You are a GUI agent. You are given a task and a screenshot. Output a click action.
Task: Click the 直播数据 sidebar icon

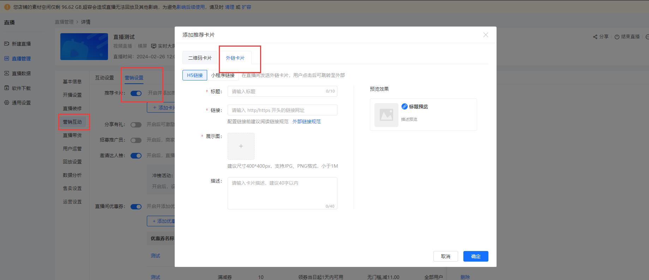(6, 73)
